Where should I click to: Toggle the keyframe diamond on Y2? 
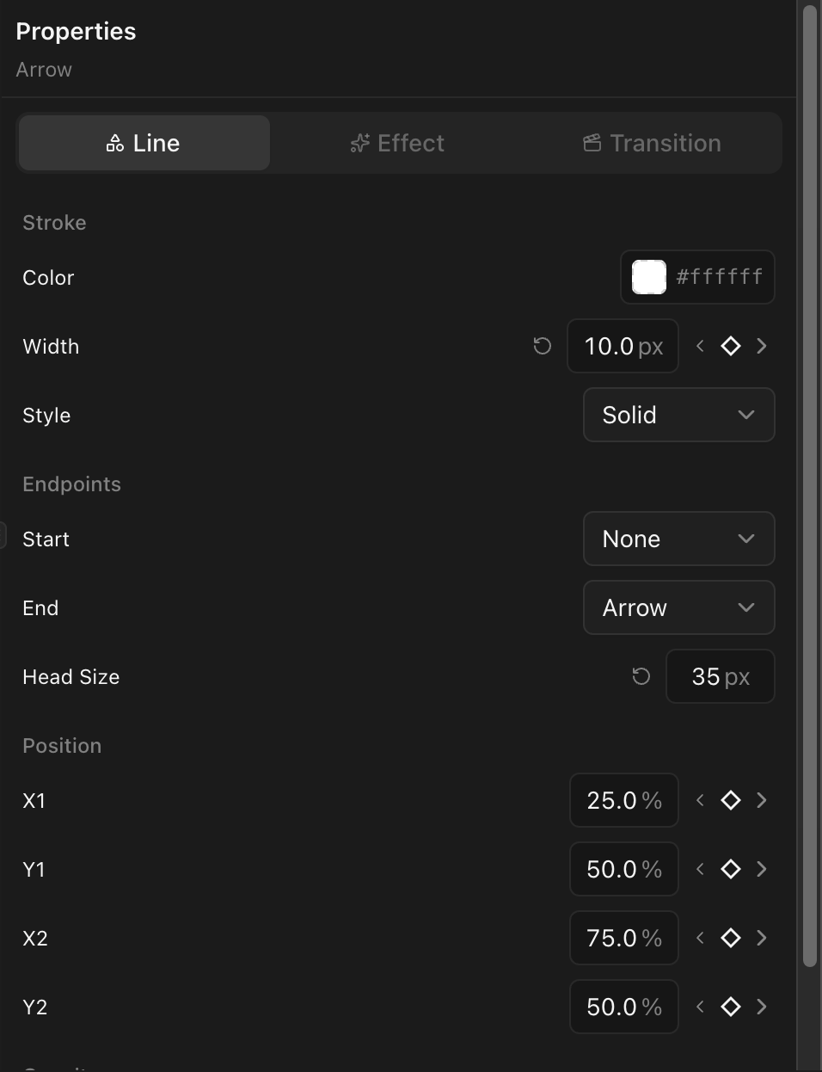coord(730,1007)
